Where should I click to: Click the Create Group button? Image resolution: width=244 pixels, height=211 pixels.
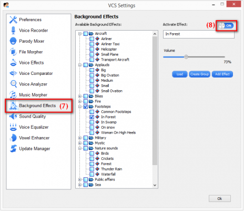tap(200, 74)
